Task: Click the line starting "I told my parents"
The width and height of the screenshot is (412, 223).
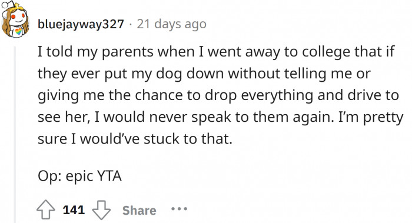Action: pos(216,52)
